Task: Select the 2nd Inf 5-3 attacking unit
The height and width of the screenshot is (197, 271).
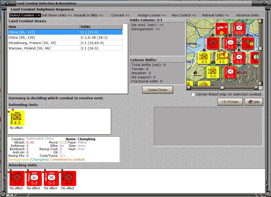Action: [x=17, y=178]
